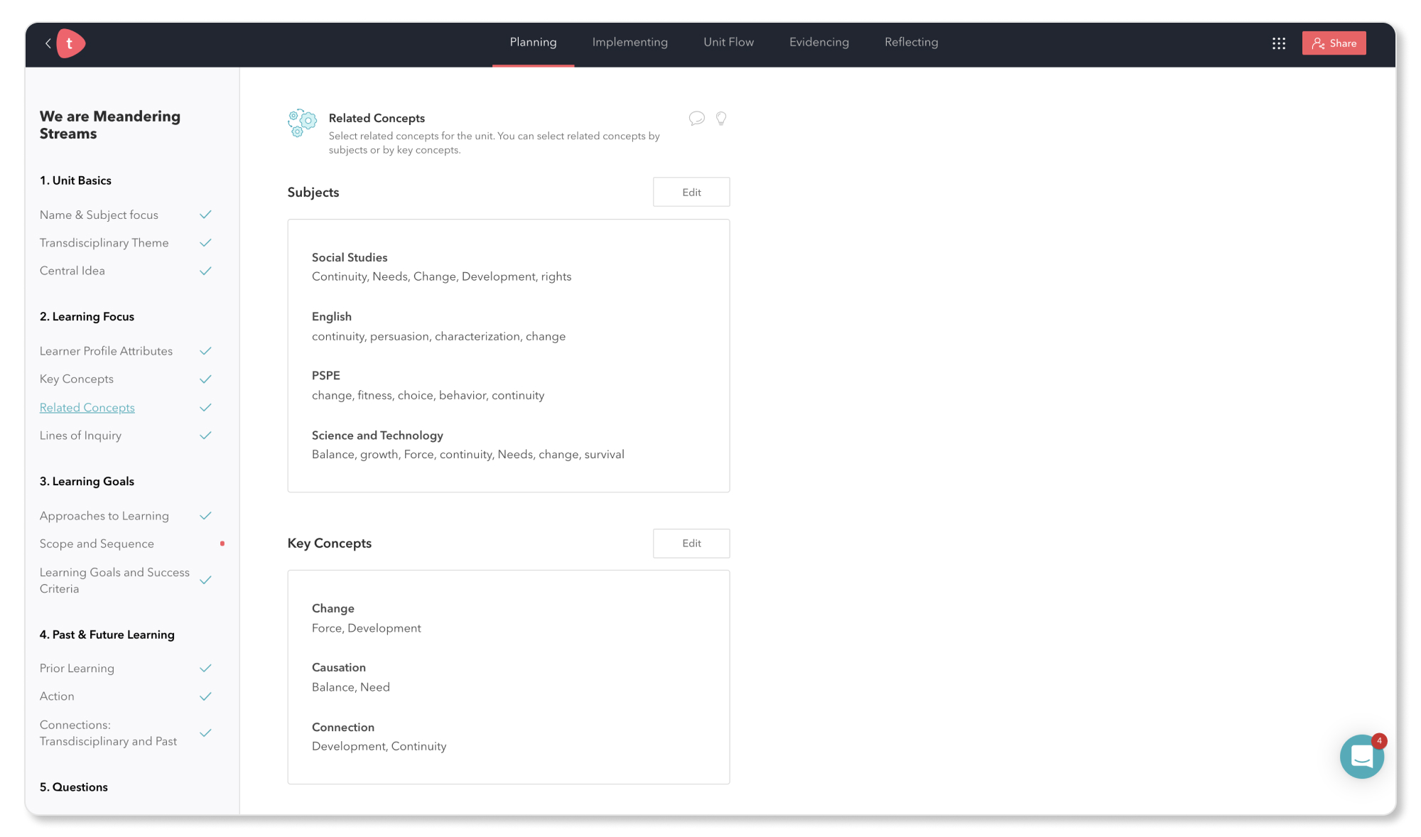
Task: Open the comment bubble icon
Action: (x=696, y=119)
